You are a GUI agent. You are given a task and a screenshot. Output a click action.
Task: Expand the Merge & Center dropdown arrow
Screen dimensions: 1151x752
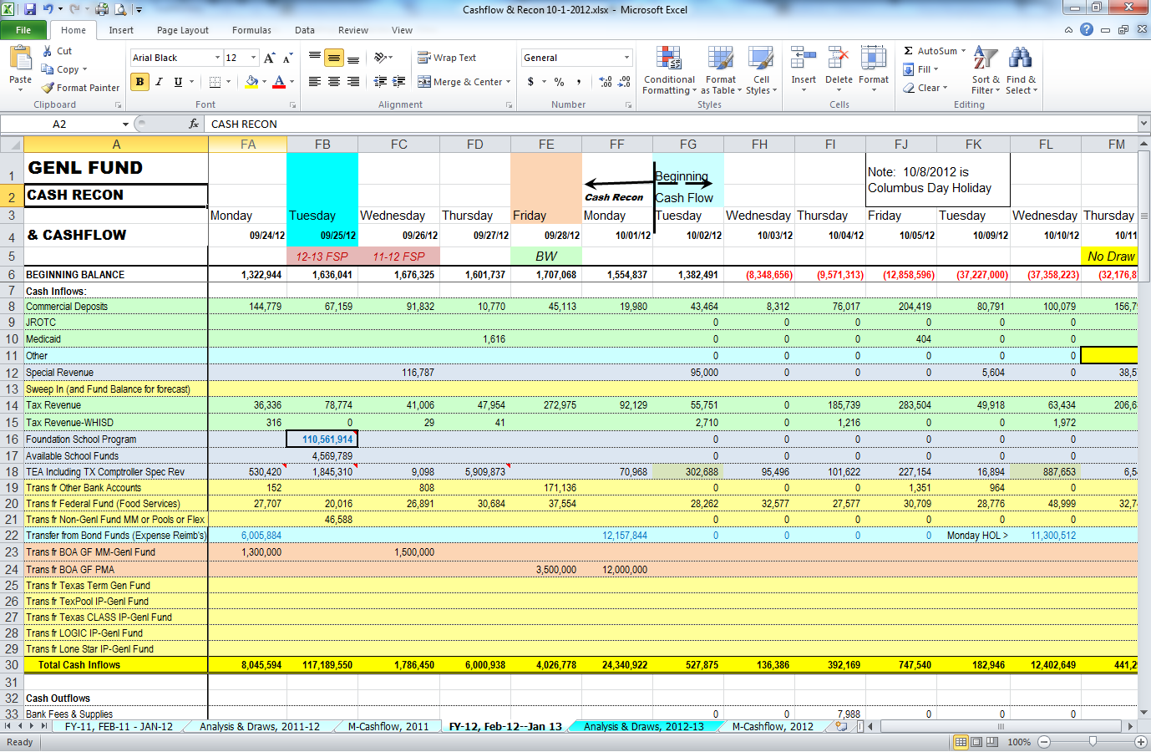pos(510,82)
